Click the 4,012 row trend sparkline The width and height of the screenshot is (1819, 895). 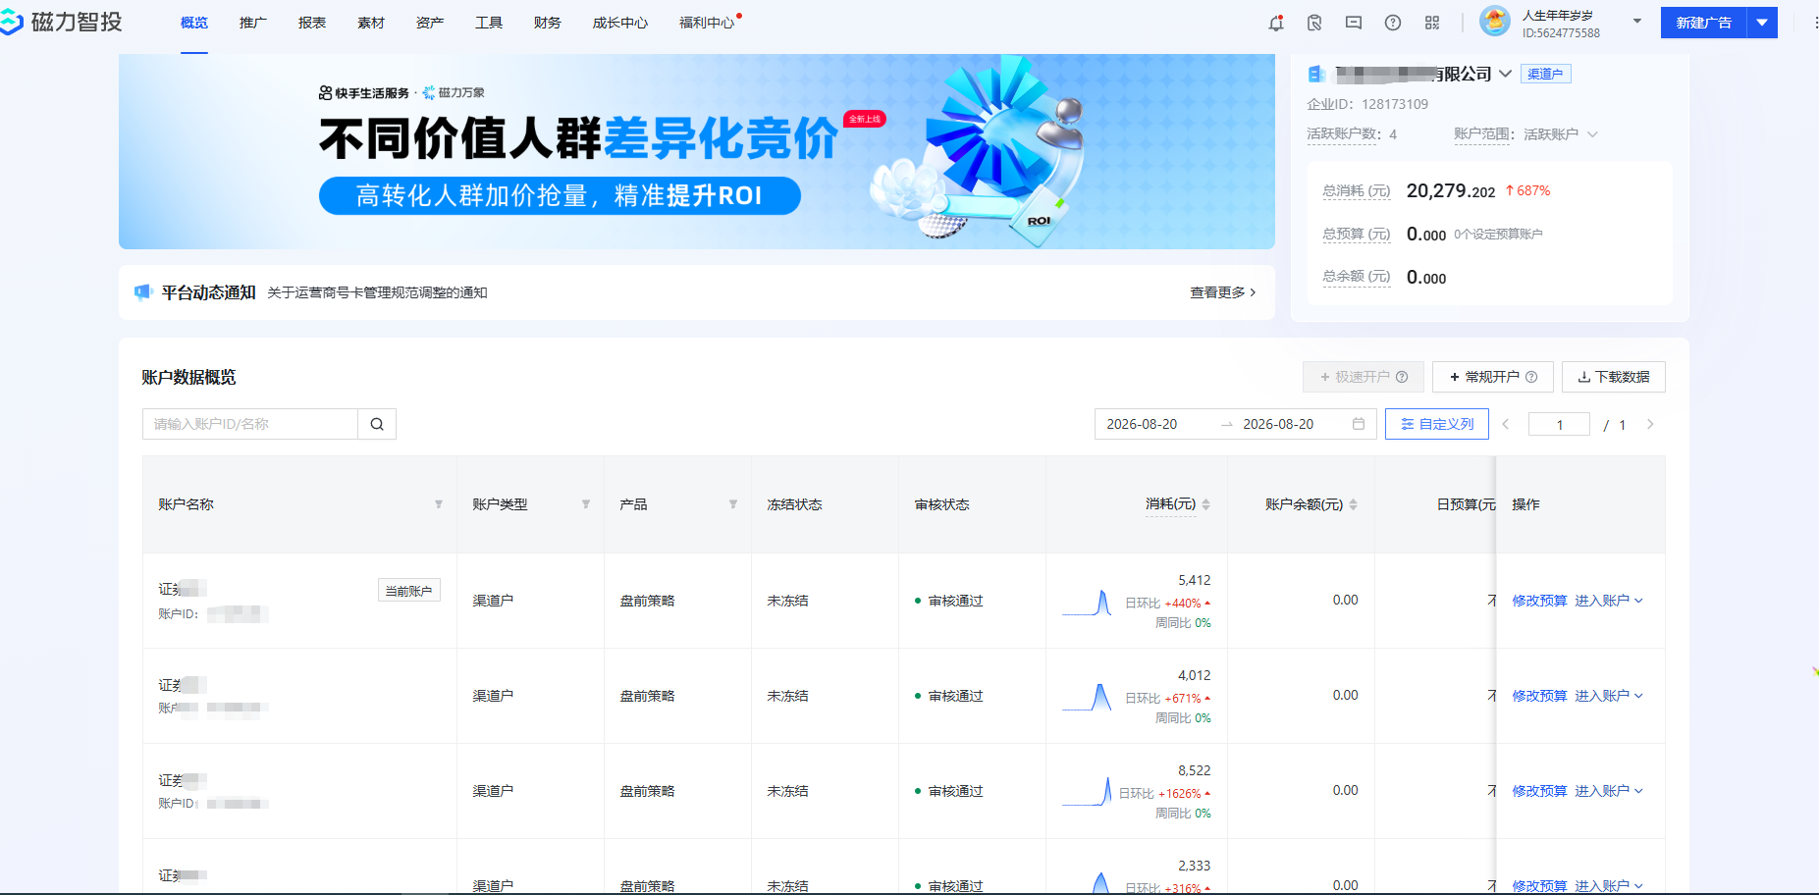1087,698
